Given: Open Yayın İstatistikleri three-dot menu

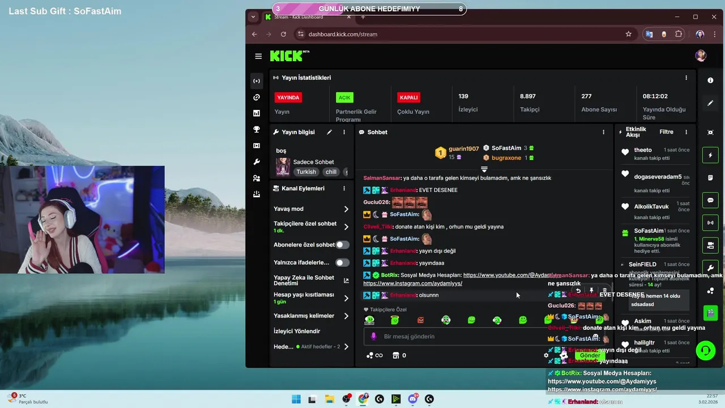Looking at the screenshot, I should coord(686,78).
